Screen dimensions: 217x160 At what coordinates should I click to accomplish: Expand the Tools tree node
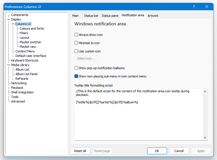[x=9, y=97]
